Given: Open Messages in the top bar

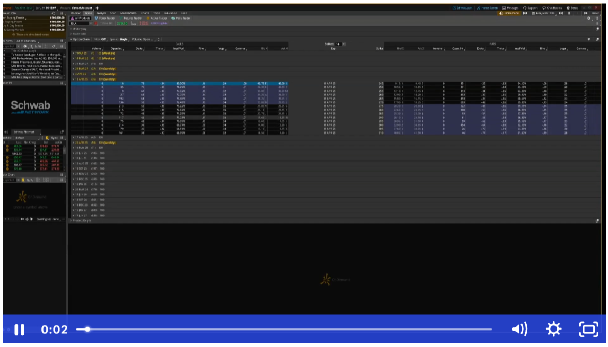Looking at the screenshot, I should [x=510, y=8].
